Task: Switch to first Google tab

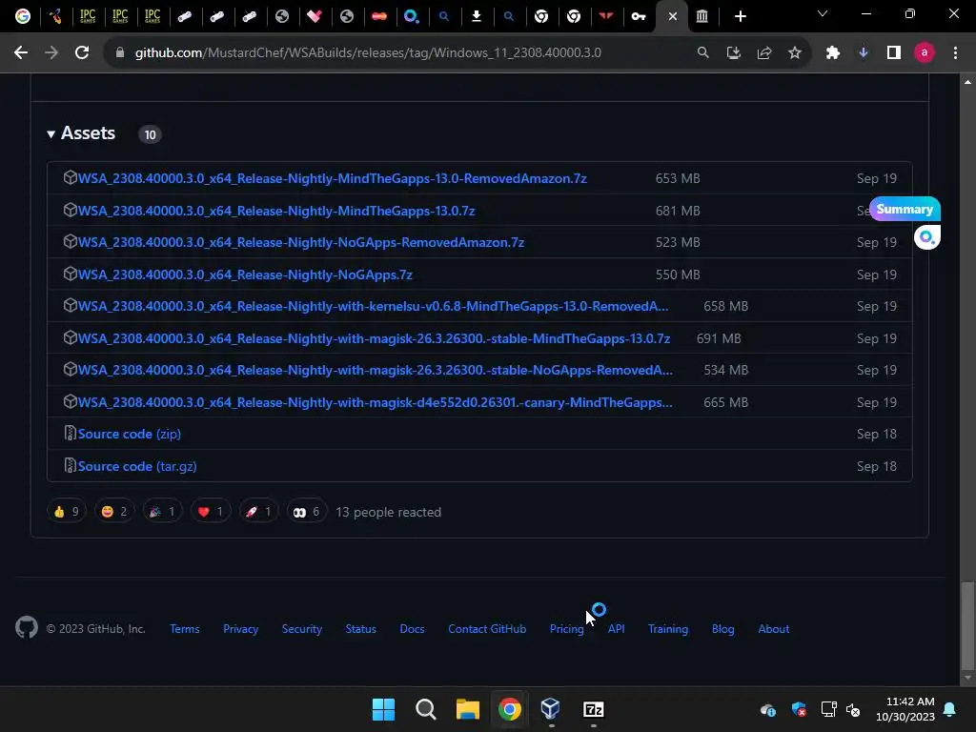Action: click(x=23, y=16)
